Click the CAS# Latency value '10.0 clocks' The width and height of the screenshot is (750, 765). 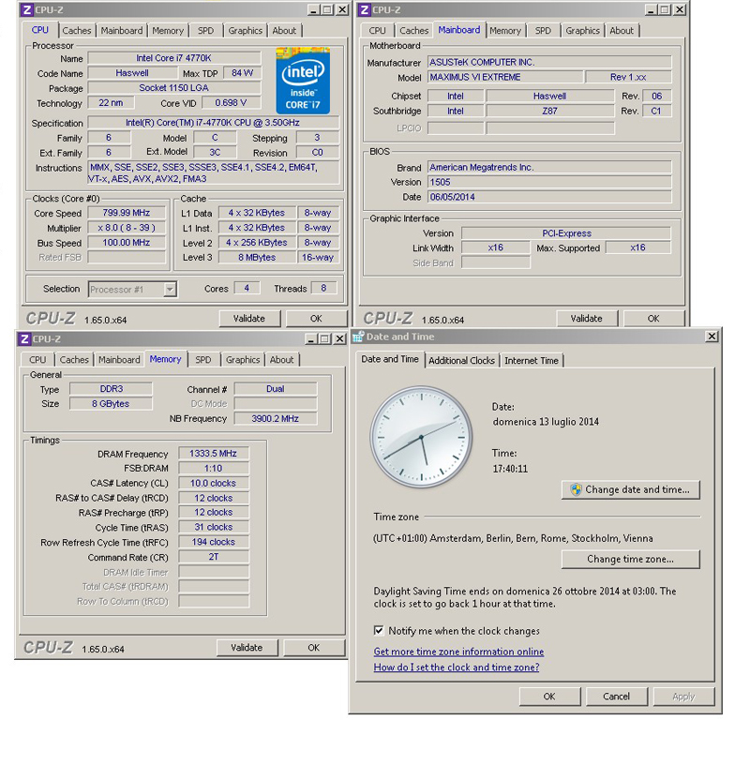pos(214,483)
